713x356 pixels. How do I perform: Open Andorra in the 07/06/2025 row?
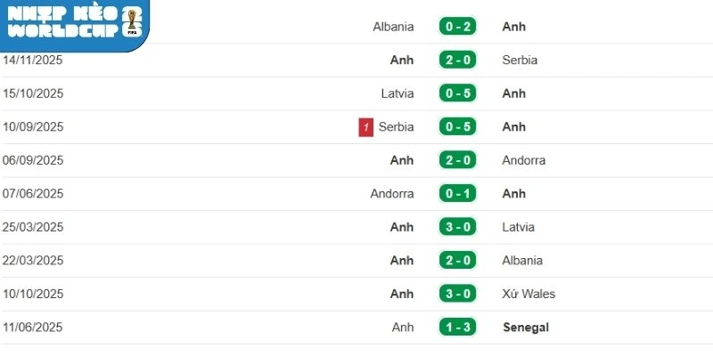pyautogui.click(x=392, y=194)
